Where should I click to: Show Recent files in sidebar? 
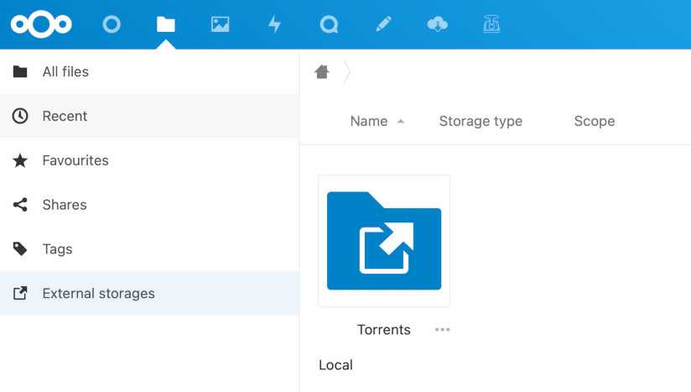tap(65, 116)
